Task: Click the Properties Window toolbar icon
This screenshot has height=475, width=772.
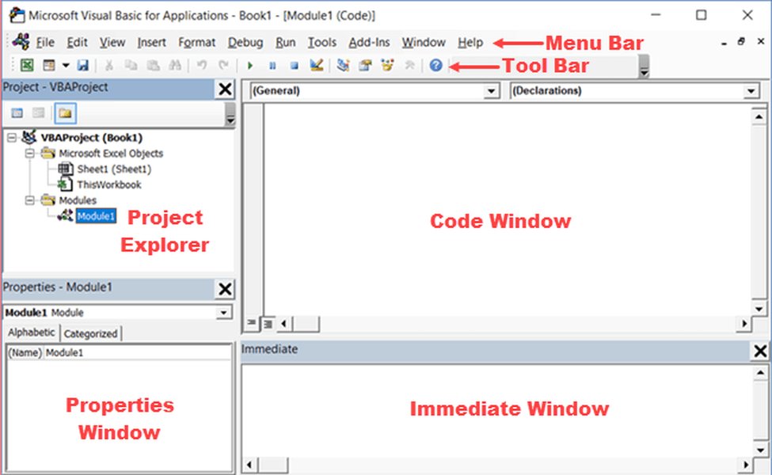Action: (365, 65)
